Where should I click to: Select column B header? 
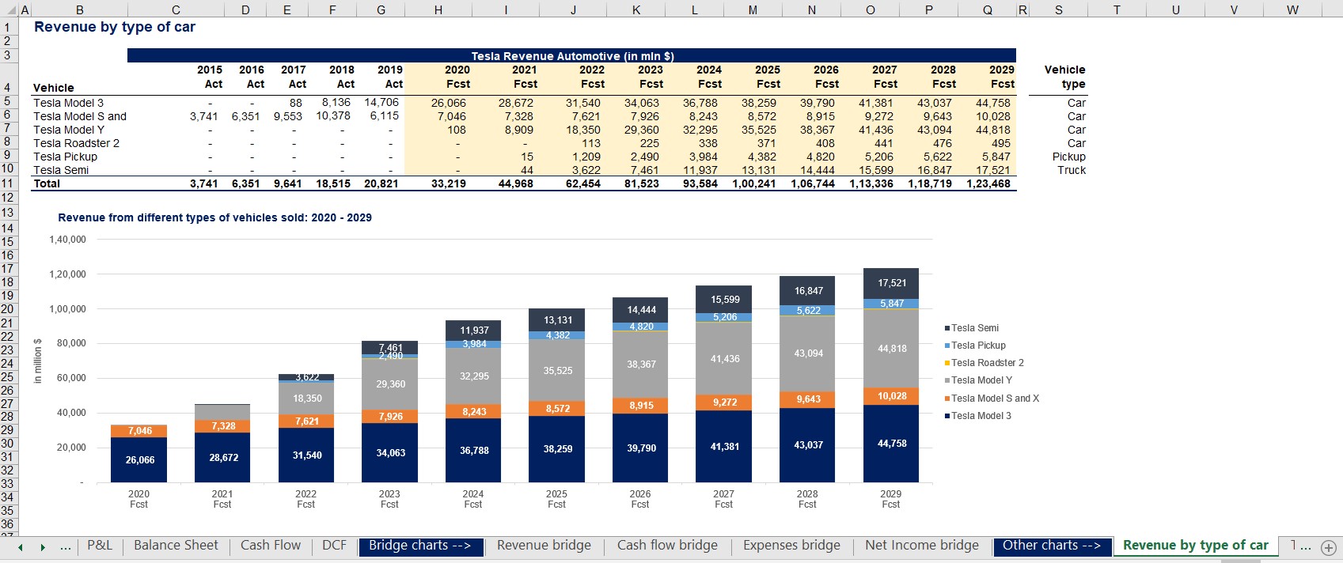click(80, 10)
